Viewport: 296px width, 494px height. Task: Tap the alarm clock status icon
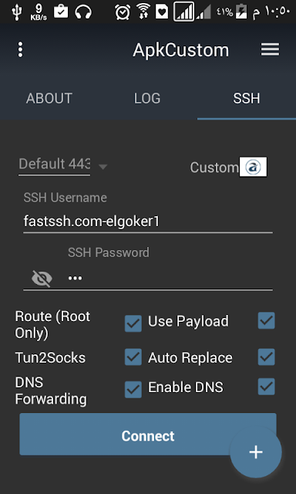coord(123,12)
